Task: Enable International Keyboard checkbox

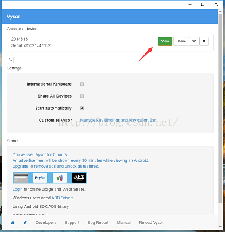Action: pyautogui.click(x=82, y=84)
